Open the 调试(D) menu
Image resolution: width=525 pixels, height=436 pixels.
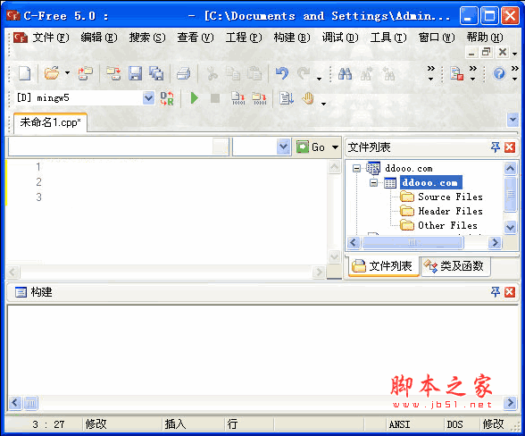(340, 38)
